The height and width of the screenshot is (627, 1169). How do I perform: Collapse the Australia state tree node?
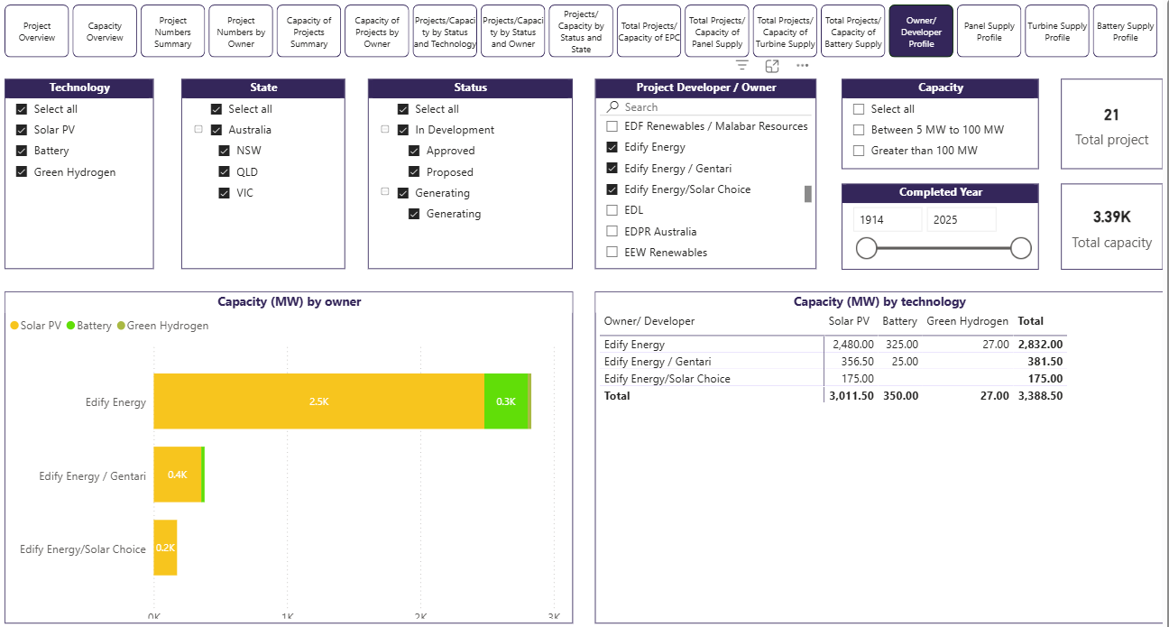(198, 130)
